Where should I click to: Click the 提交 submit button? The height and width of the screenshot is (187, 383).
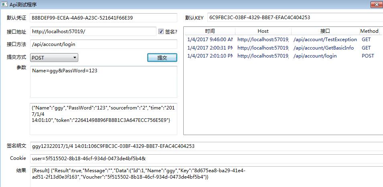coord(162,58)
